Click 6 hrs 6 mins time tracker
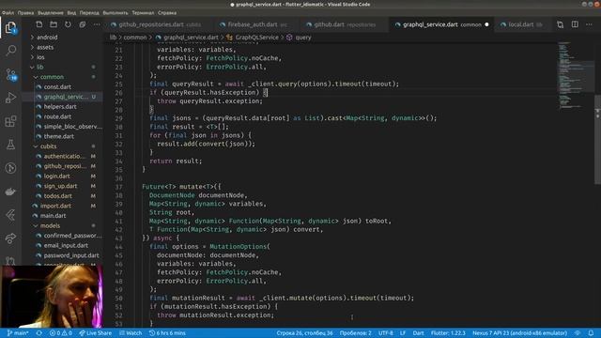 [167, 333]
